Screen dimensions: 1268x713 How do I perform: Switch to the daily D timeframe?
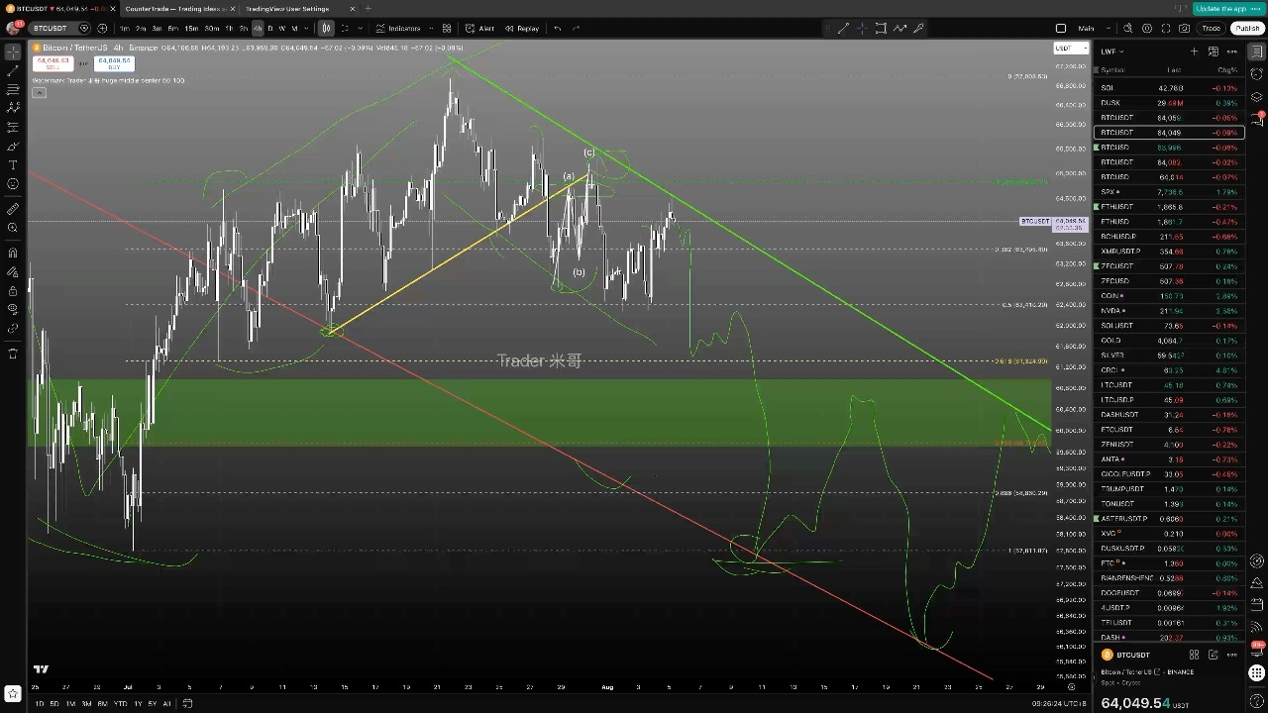(270, 28)
